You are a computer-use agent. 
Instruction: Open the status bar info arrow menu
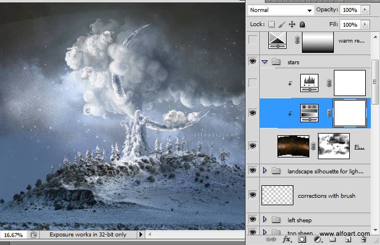141,234
